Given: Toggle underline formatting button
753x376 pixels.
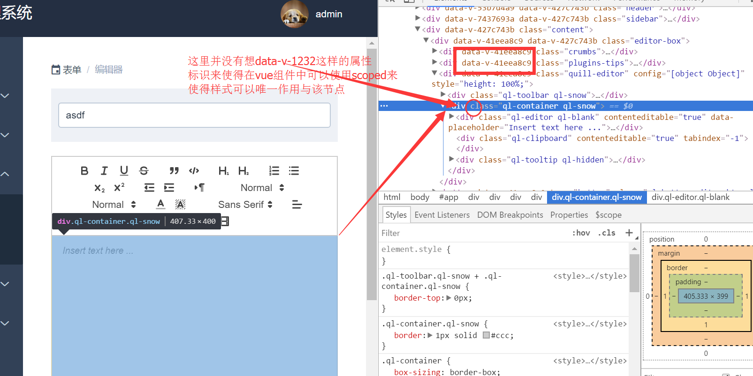Looking at the screenshot, I should (x=124, y=171).
